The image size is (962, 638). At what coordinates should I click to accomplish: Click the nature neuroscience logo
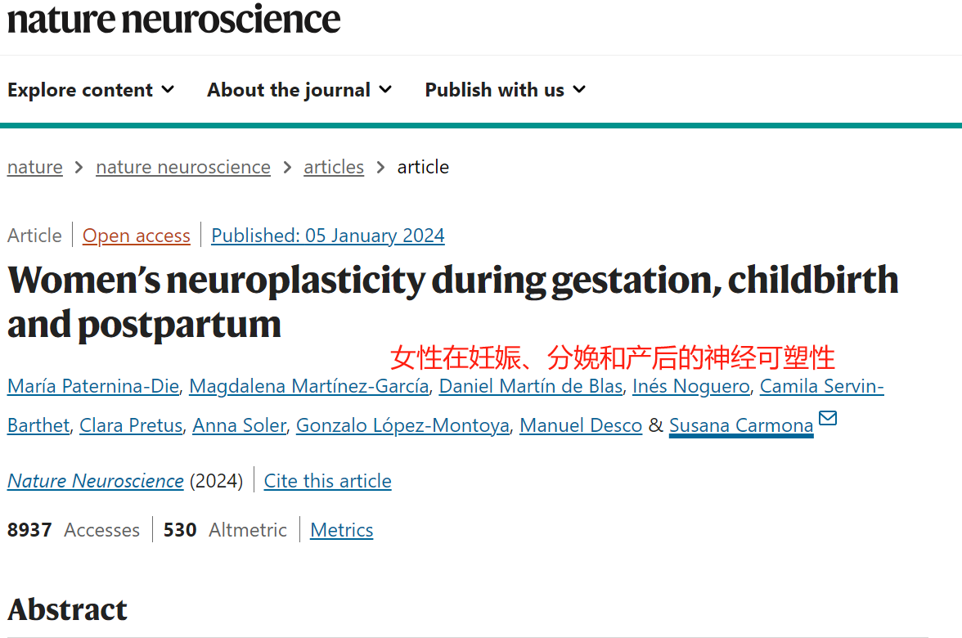click(x=173, y=18)
